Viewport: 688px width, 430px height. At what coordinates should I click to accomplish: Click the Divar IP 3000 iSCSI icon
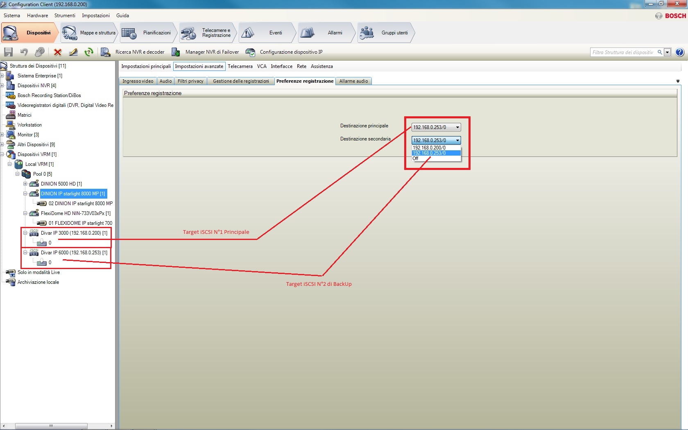34,233
